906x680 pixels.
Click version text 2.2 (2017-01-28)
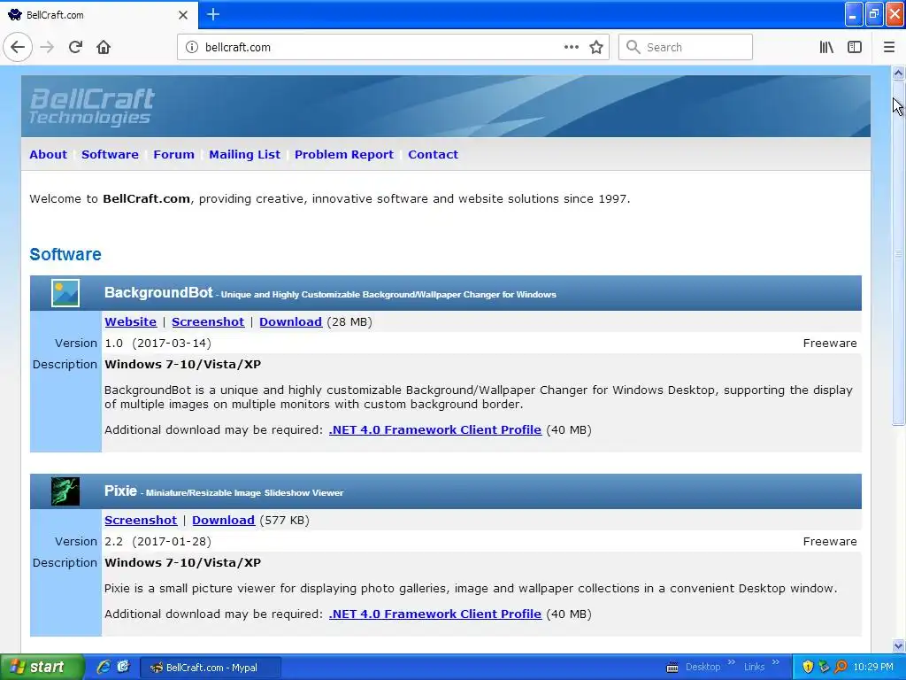(157, 541)
